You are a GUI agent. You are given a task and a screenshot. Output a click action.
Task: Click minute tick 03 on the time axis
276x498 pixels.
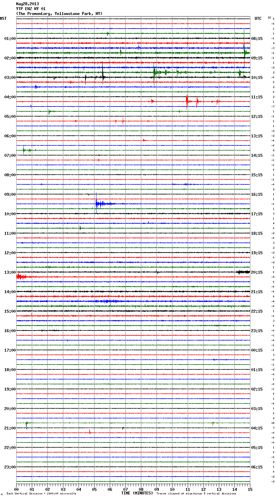[63, 489]
